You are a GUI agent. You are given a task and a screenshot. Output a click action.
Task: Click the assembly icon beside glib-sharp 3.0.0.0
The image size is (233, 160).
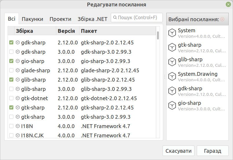(18, 89)
